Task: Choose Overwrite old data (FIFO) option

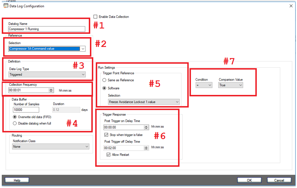Action: pyautogui.click(x=15, y=117)
